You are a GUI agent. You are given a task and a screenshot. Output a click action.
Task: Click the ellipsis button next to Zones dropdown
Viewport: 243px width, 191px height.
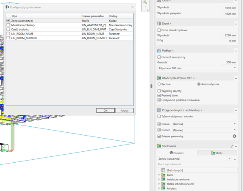[235, 159]
